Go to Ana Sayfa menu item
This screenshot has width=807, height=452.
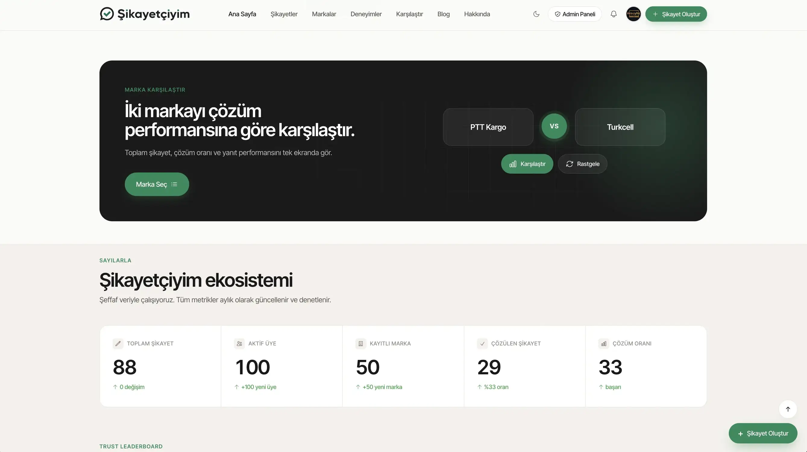pos(242,14)
